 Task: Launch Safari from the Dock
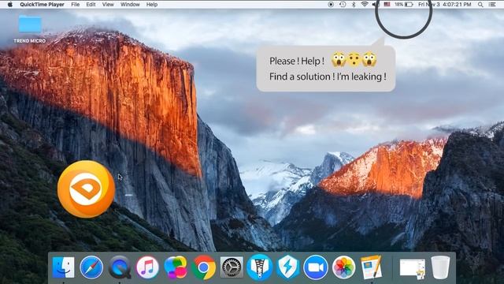pyautogui.click(x=91, y=267)
